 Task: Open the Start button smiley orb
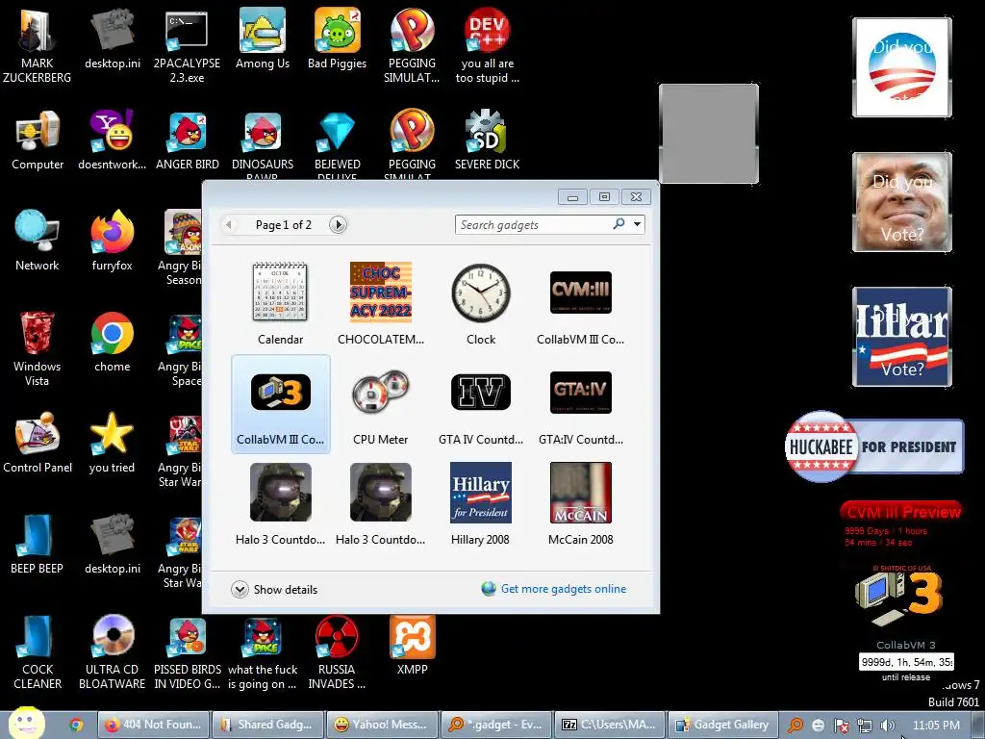pyautogui.click(x=26, y=724)
